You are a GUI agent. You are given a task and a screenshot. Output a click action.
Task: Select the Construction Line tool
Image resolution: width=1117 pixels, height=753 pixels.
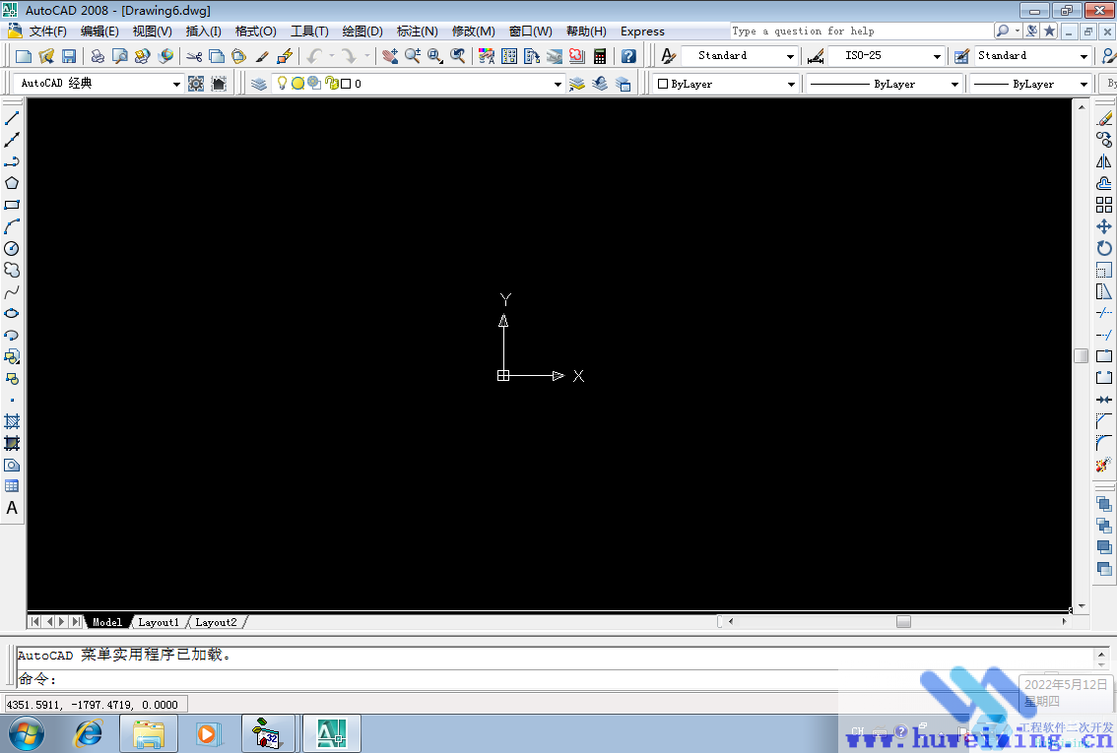point(12,140)
